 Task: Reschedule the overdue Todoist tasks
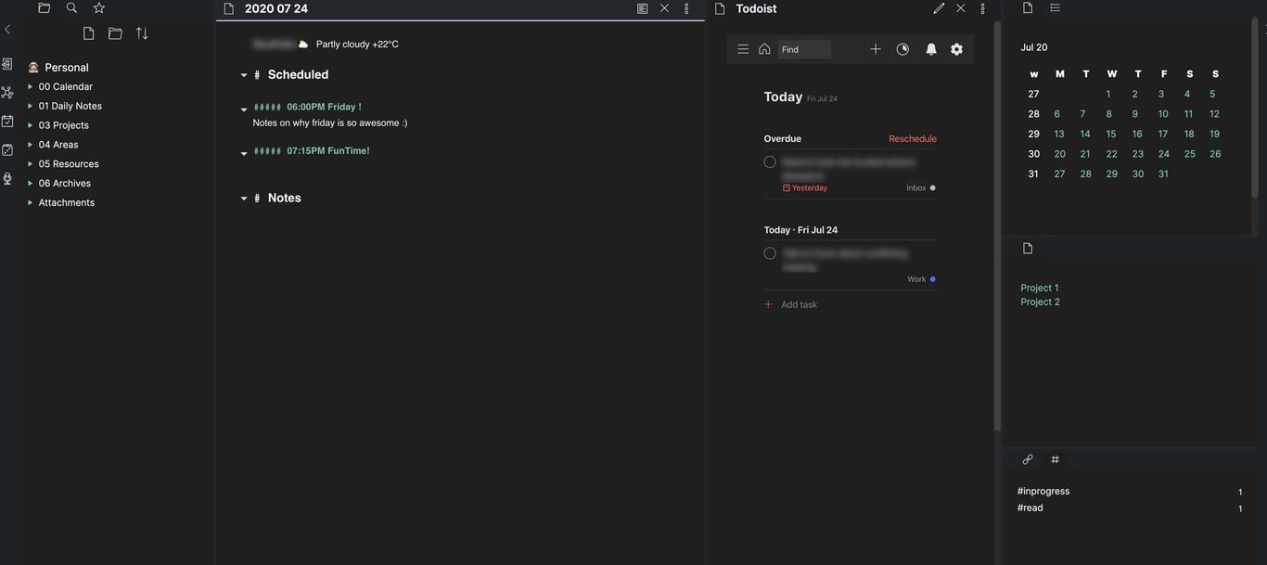(913, 139)
